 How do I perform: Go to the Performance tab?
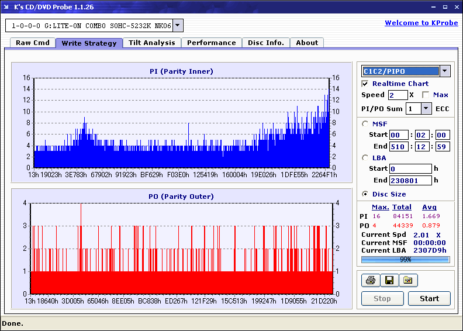pos(212,43)
